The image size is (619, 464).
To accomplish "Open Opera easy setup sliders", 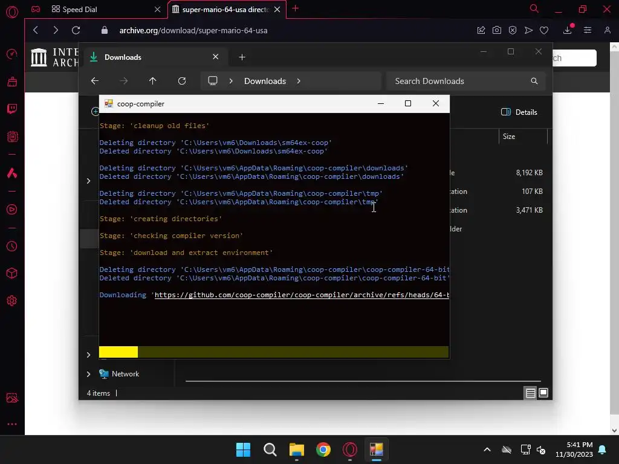I will [588, 30].
